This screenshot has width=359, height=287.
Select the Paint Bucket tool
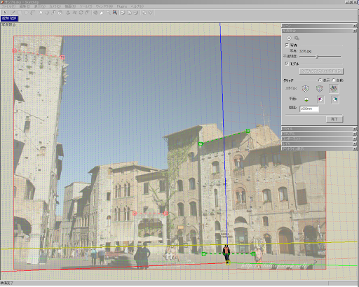pos(60,13)
